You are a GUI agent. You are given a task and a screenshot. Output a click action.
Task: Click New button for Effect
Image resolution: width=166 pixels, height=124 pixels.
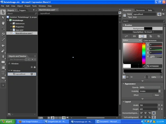tap(157, 95)
